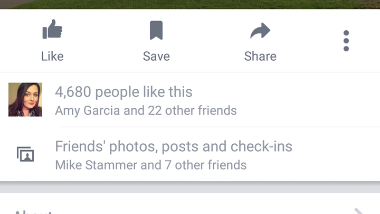Screen dimensions: 380x214
Task: Click the Share label text
Action: [x=260, y=57]
